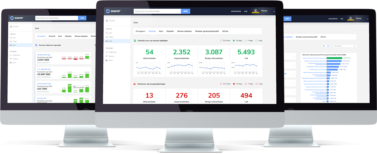Open the 2021 year dropdown on right monitor
The height and width of the screenshot is (154, 377).
325,46
